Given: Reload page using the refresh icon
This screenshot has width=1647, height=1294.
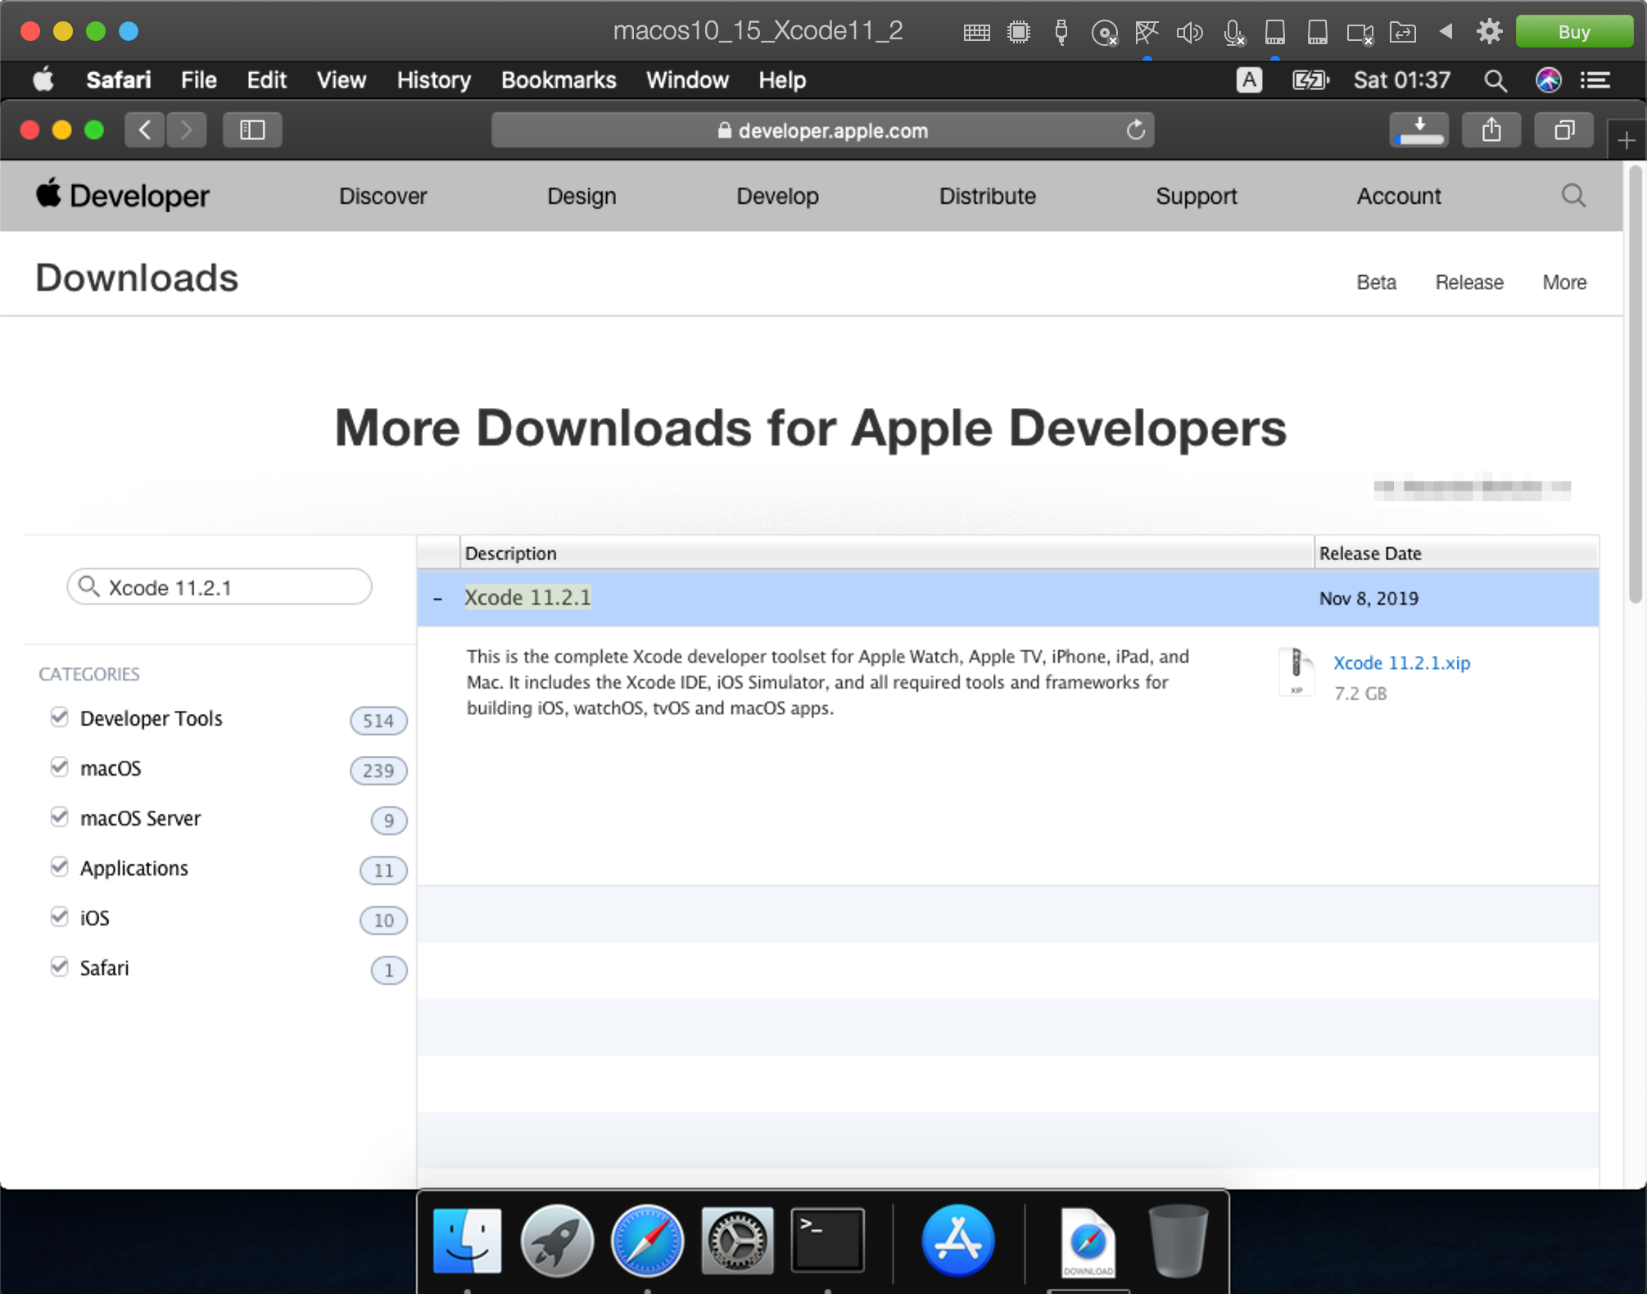Looking at the screenshot, I should point(1135,130).
